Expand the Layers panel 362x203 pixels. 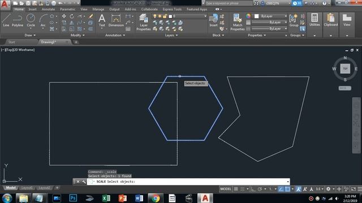(171, 35)
